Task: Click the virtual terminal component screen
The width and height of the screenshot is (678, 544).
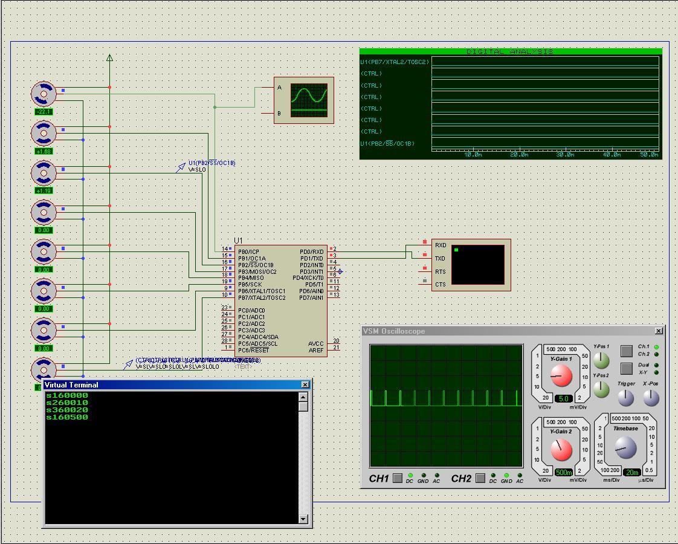Action: pyautogui.click(x=477, y=264)
